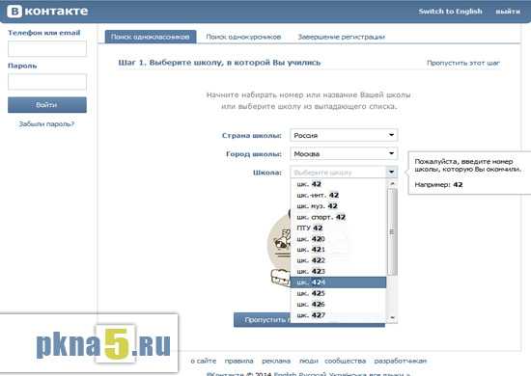Choose ПТУ 42 in dropdown list
This screenshot has width=531, height=376.
[338, 228]
